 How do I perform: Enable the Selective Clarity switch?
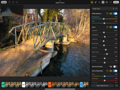pos(115,66)
